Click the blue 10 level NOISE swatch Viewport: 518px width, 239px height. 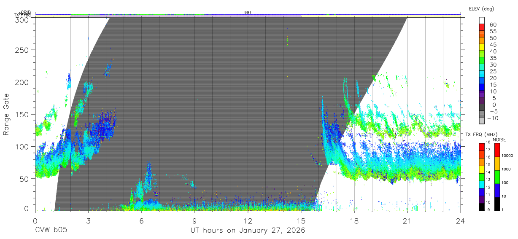point(497,190)
